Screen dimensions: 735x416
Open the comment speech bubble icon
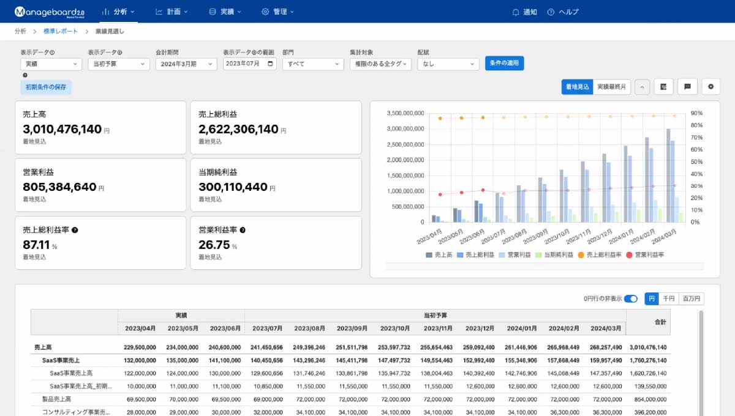point(687,87)
